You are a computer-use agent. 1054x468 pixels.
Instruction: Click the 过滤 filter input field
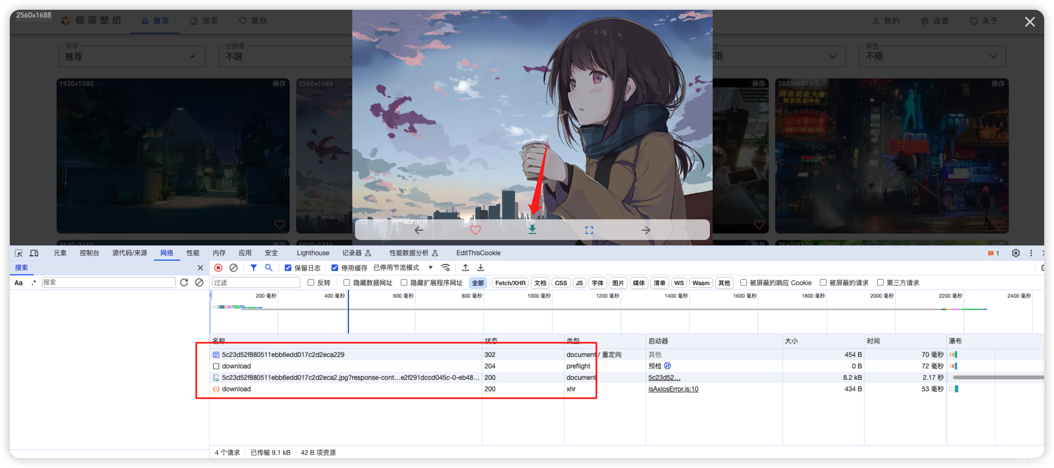coord(256,282)
